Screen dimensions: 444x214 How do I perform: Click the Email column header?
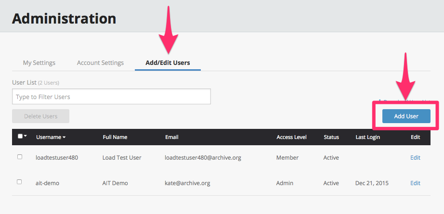point(171,137)
